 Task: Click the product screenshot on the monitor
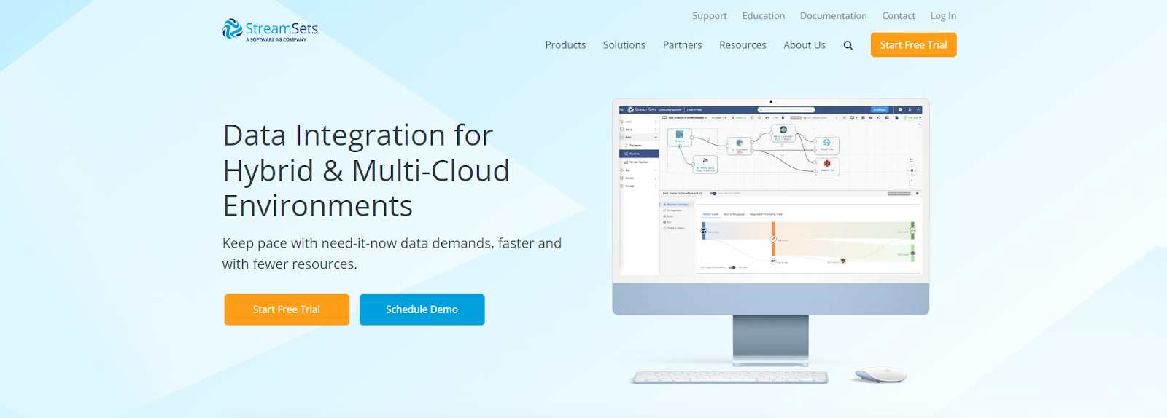click(x=771, y=192)
